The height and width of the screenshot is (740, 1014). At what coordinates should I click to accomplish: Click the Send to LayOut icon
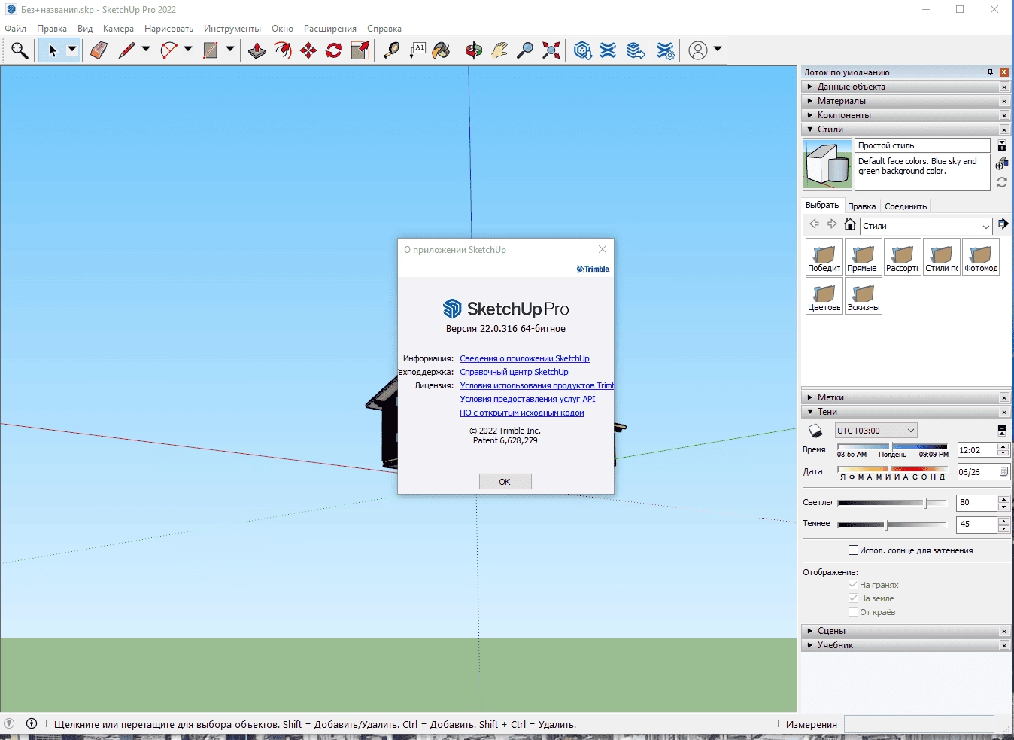636,50
